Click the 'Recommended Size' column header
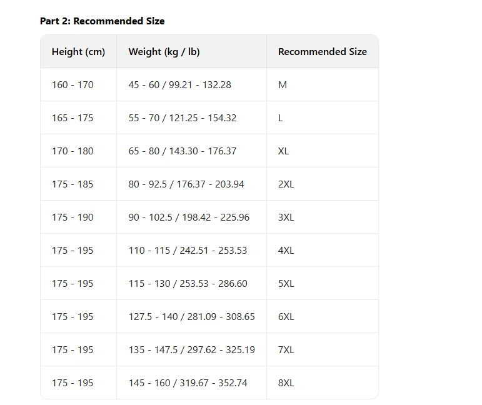This screenshot has width=482, height=405. coord(322,52)
